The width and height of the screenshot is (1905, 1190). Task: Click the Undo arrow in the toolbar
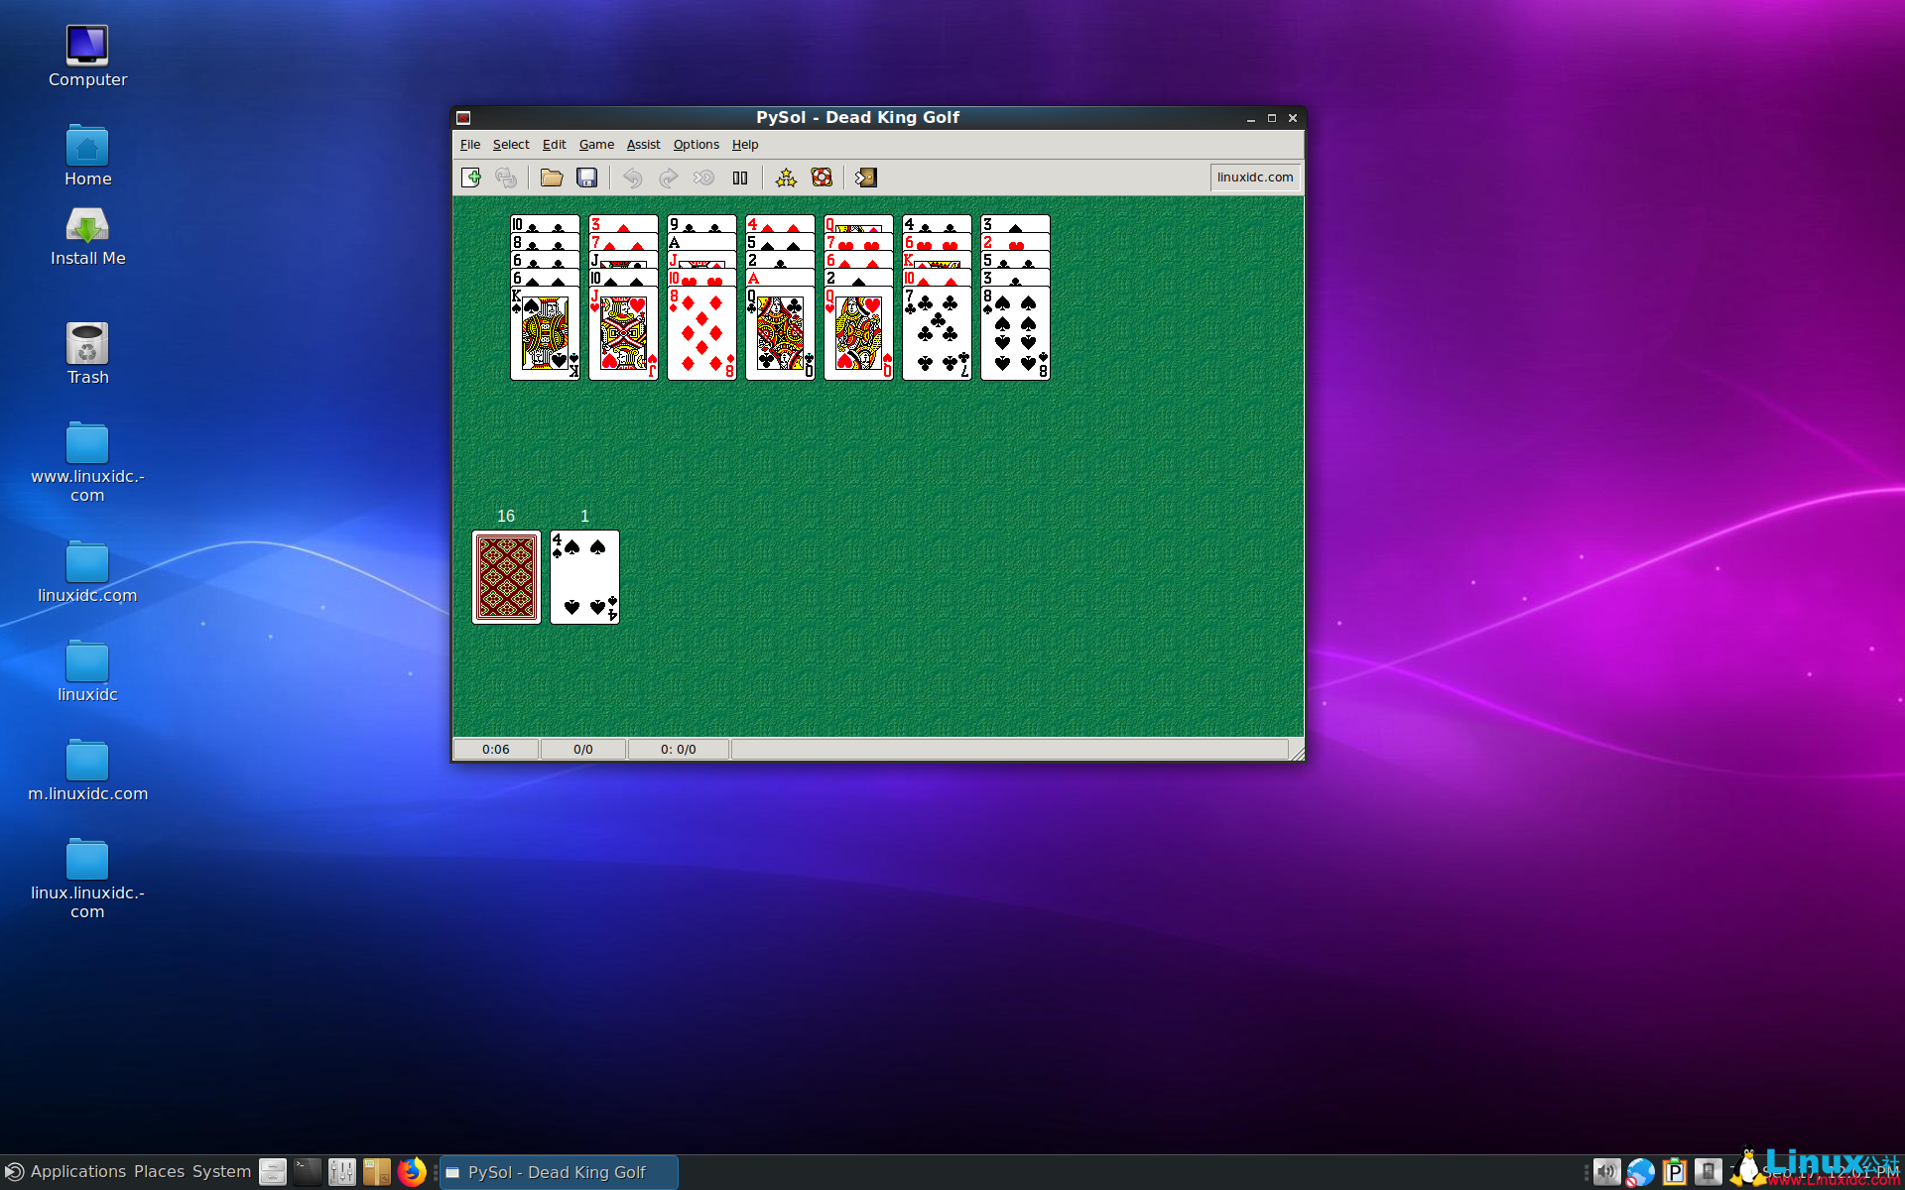(x=632, y=178)
